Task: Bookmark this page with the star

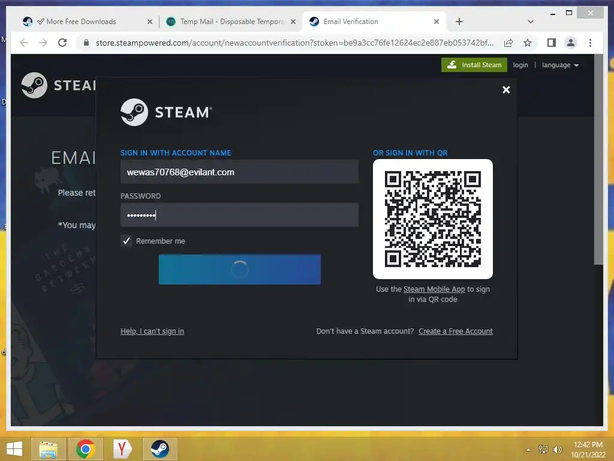Action: pyautogui.click(x=528, y=43)
